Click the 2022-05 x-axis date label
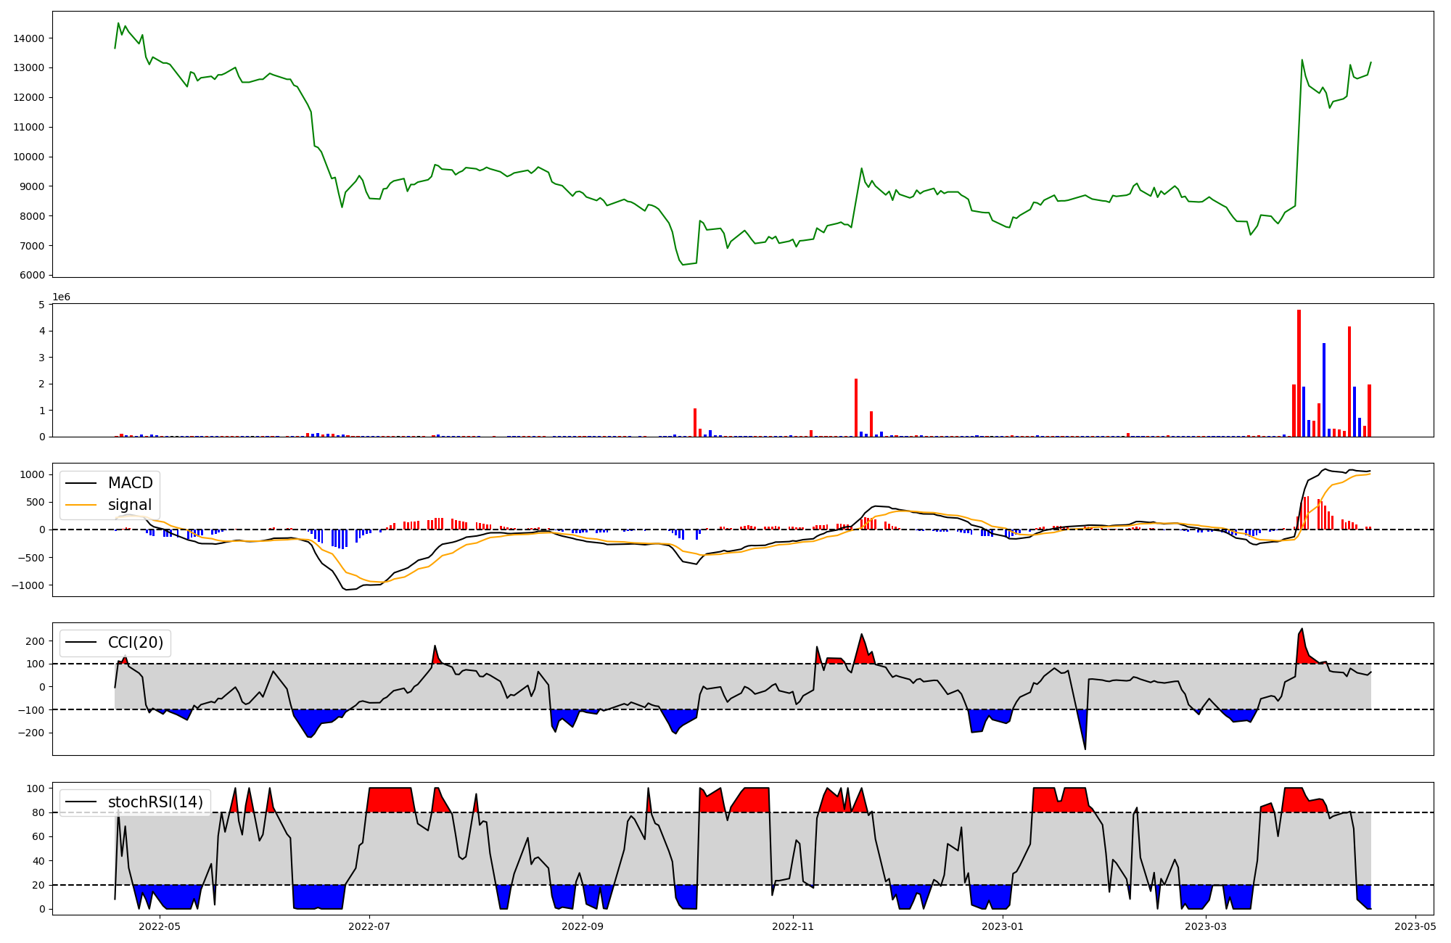The height and width of the screenshot is (943, 1451). coord(159,926)
